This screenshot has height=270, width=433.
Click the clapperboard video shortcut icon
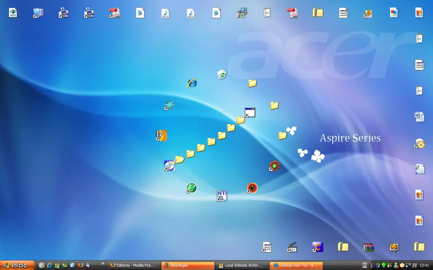(292, 247)
